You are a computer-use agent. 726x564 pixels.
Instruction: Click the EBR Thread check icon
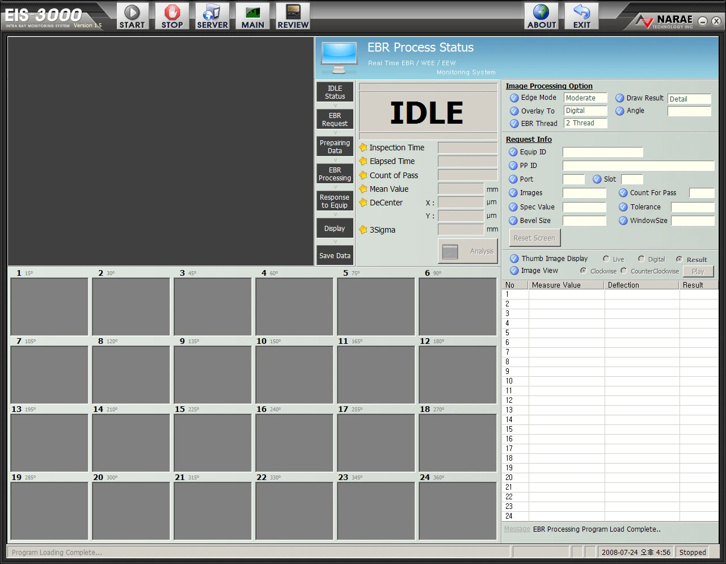point(514,124)
